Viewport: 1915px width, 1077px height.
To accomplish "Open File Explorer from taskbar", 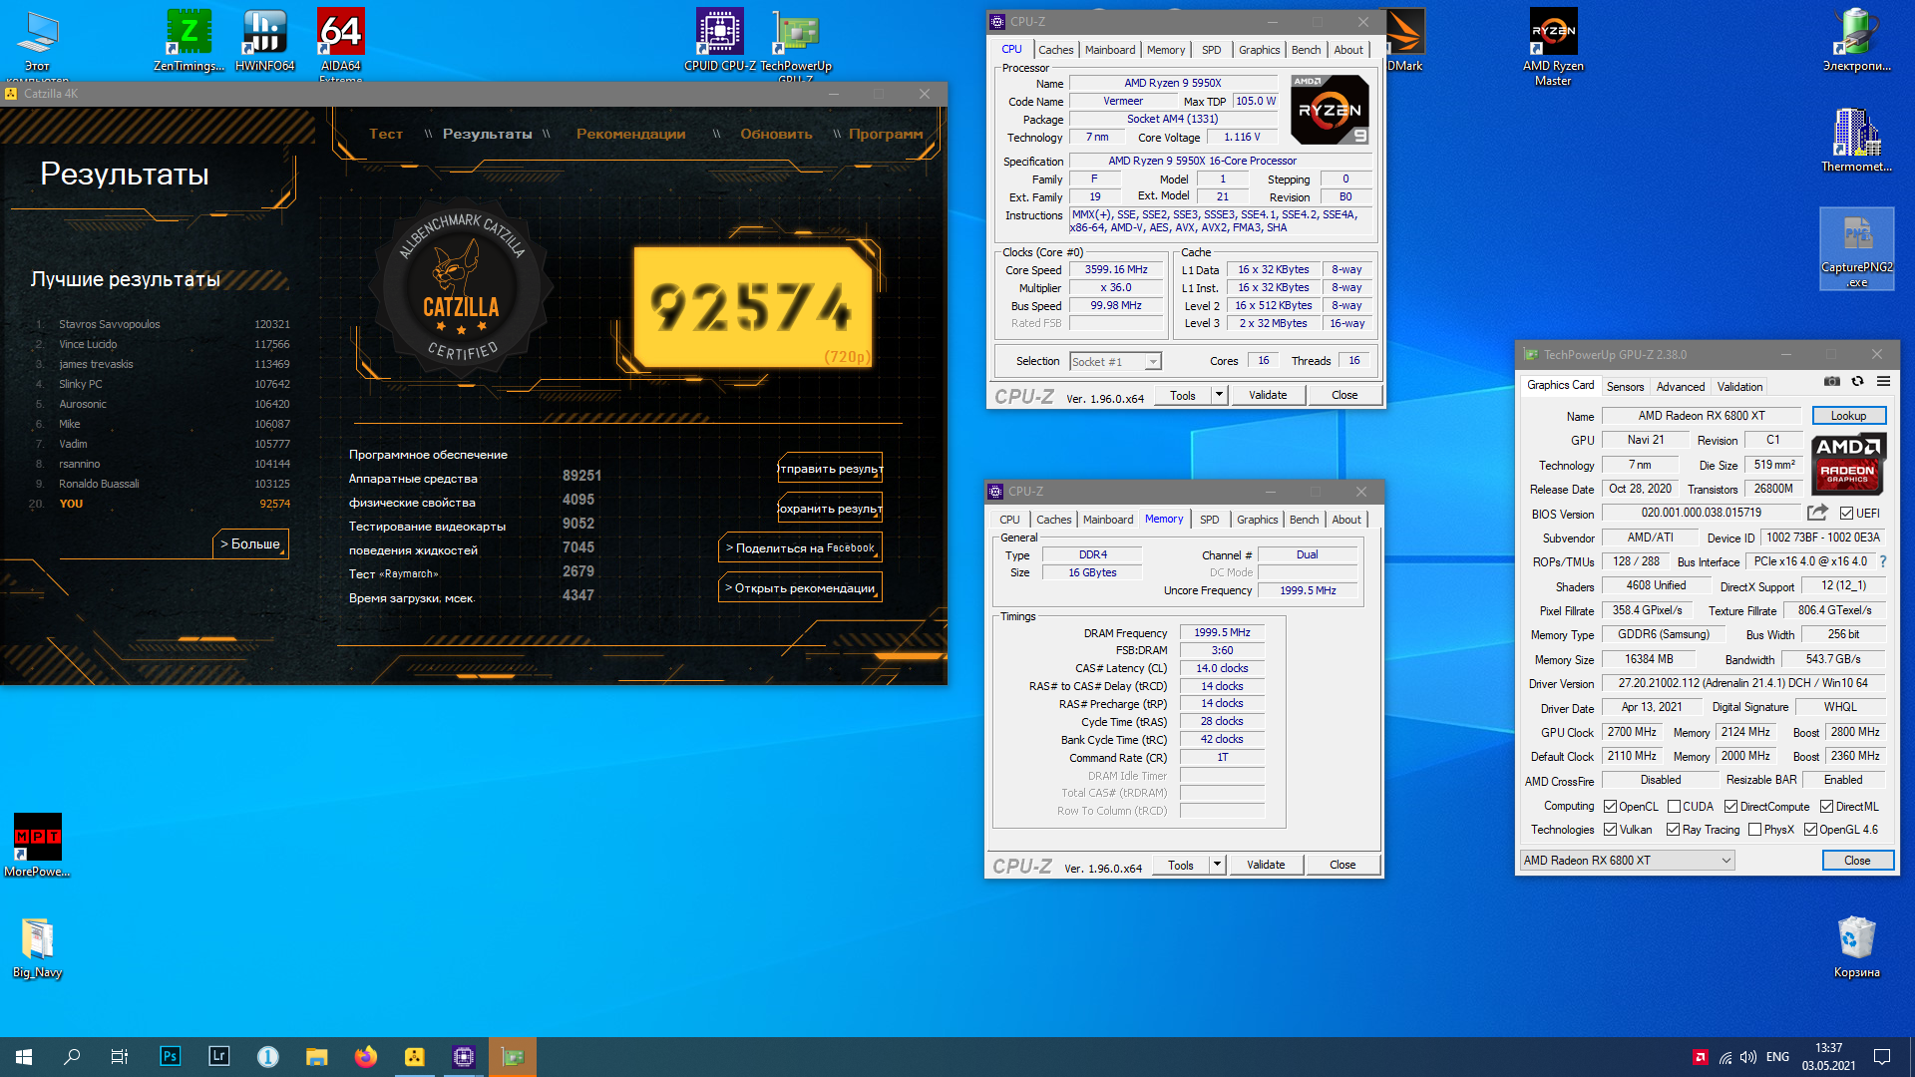I will (x=316, y=1056).
